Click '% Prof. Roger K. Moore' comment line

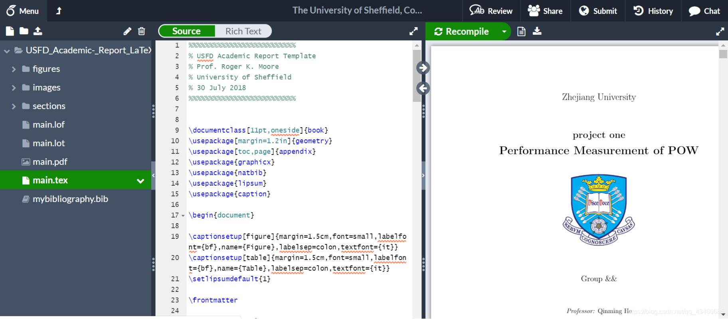(x=234, y=67)
